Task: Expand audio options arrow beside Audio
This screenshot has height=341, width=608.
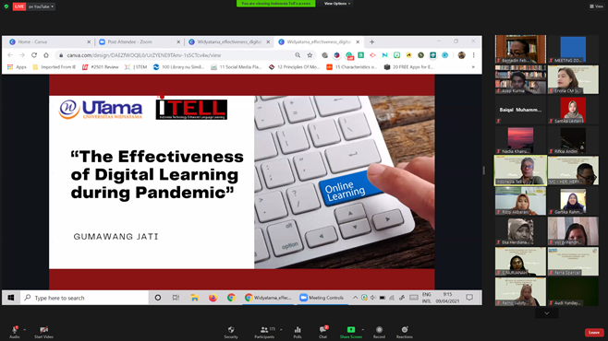Action: tap(24, 330)
